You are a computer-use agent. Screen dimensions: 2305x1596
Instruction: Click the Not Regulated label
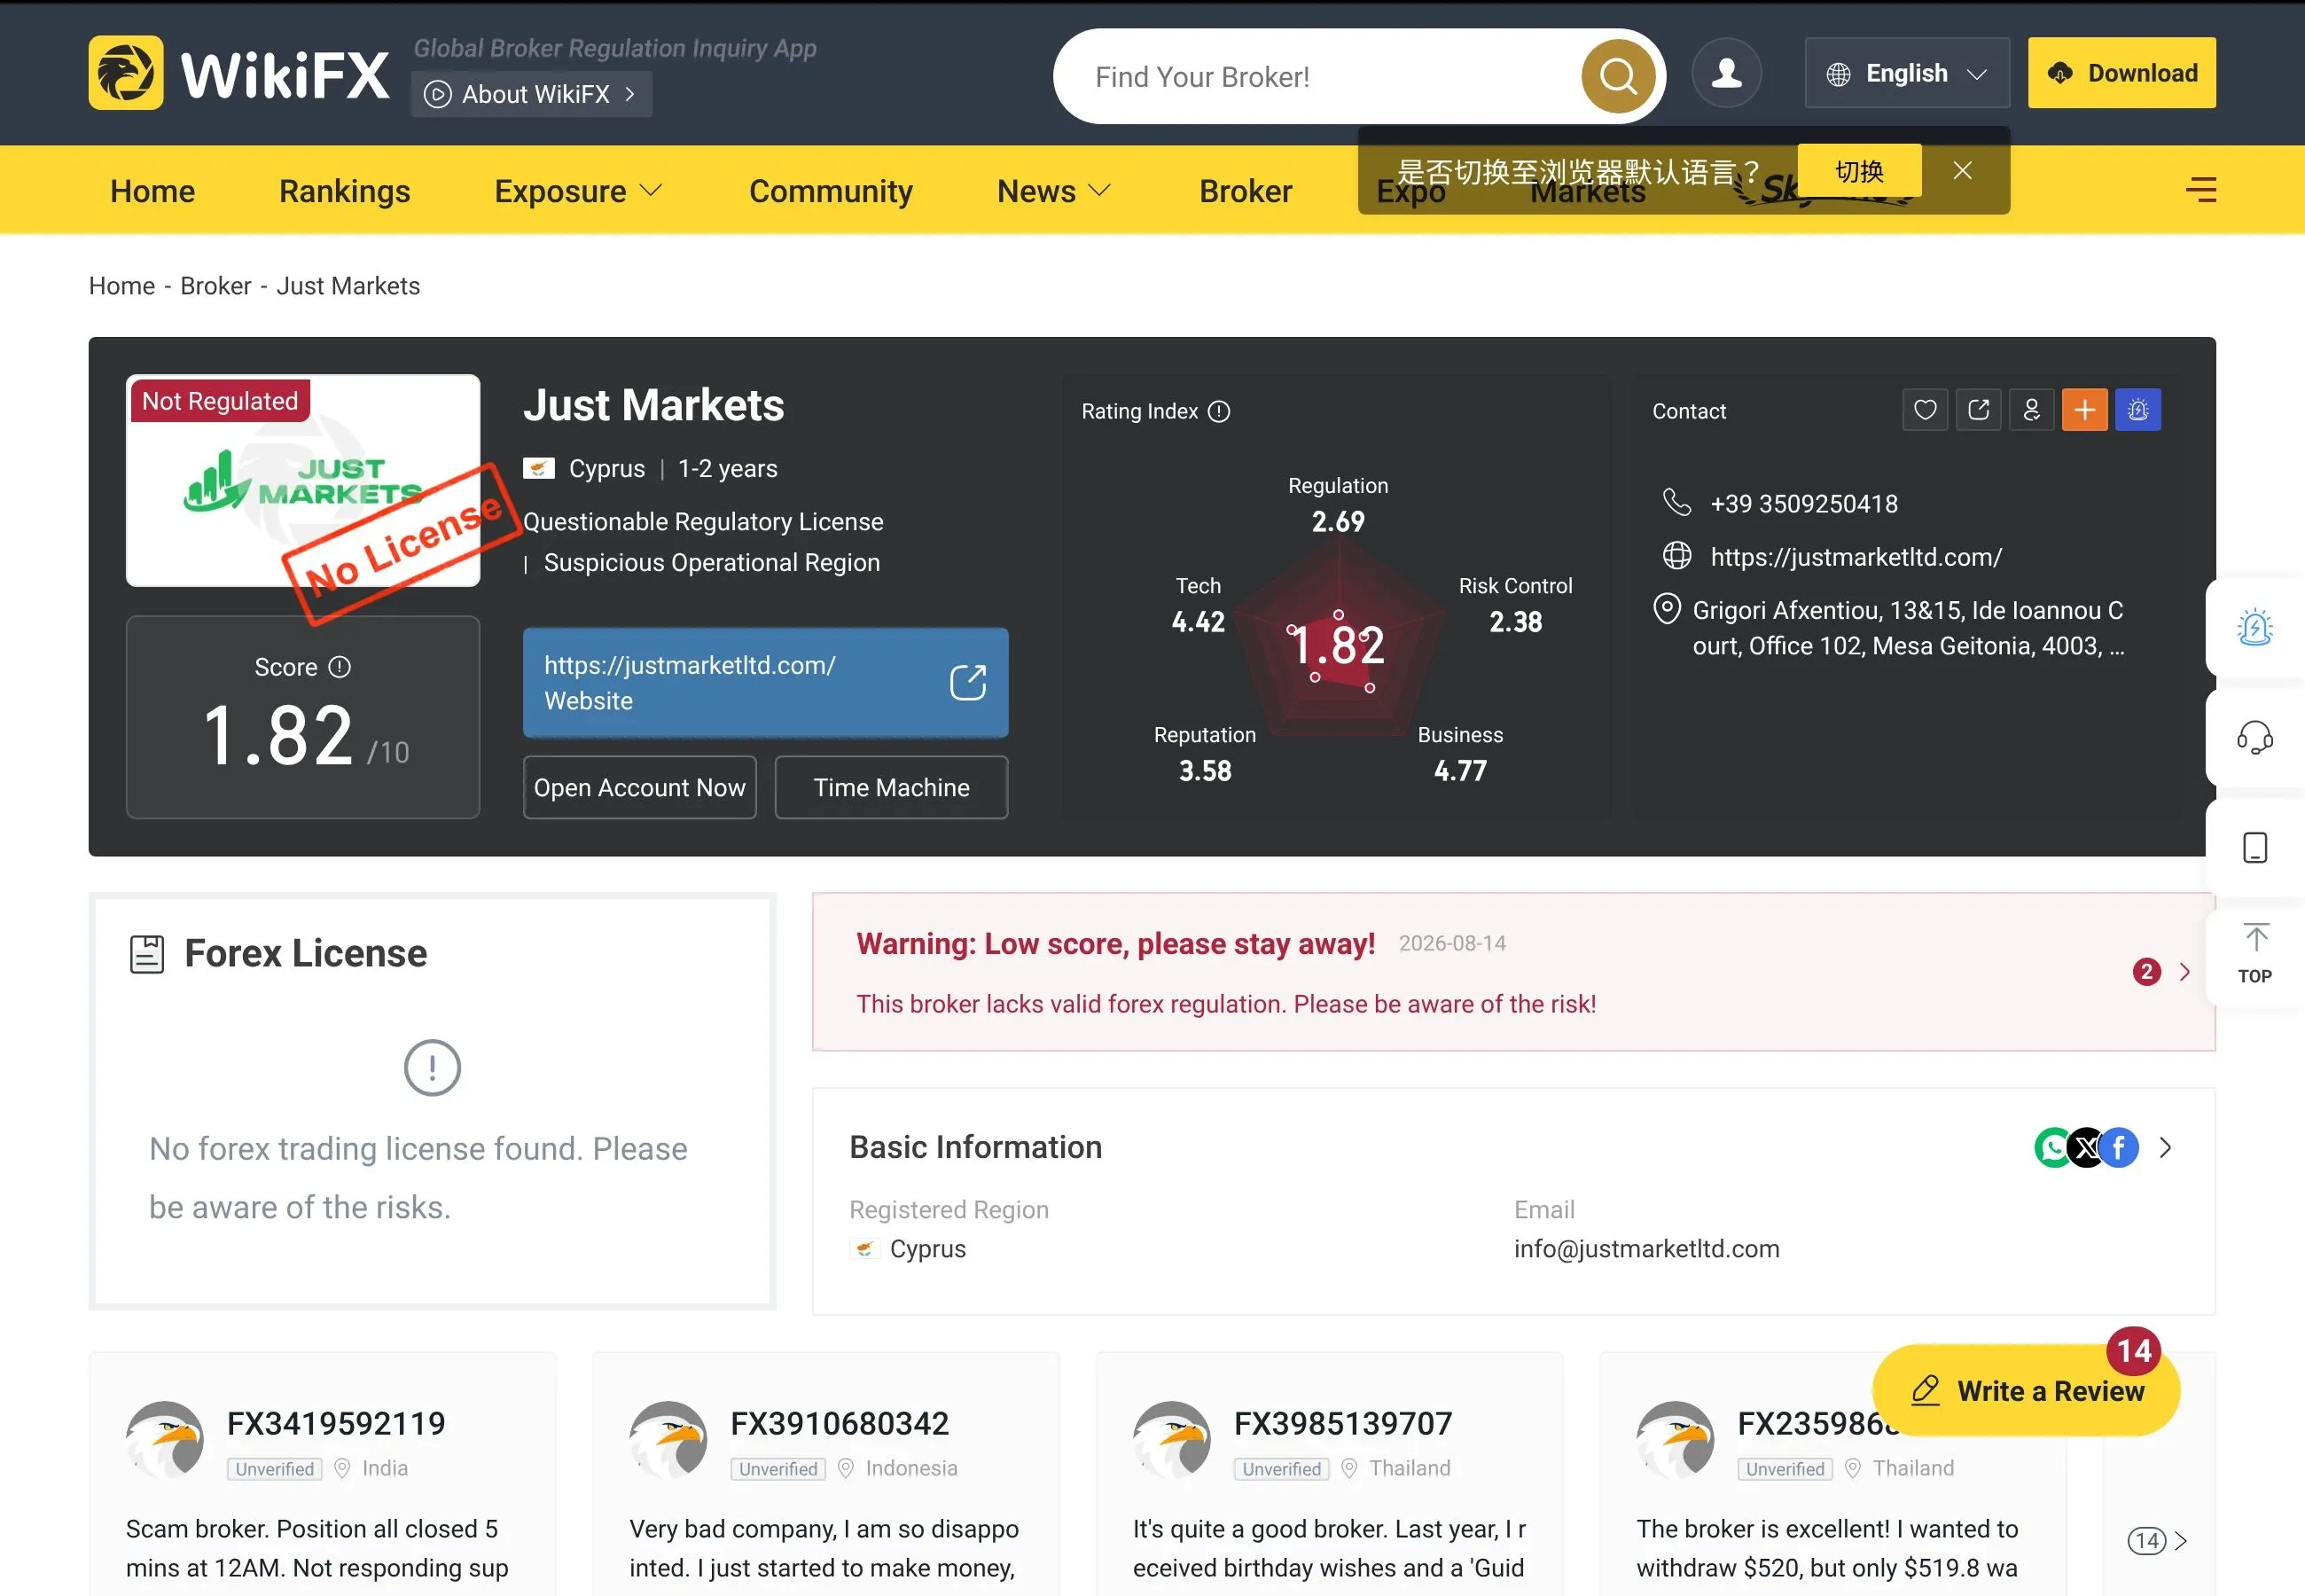coord(220,401)
